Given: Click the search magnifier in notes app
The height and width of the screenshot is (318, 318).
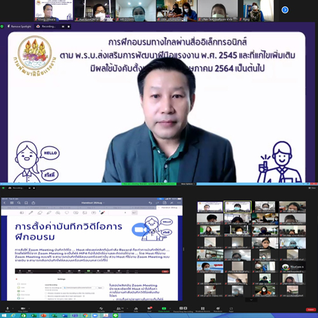Looking at the screenshot, I should (19, 203).
